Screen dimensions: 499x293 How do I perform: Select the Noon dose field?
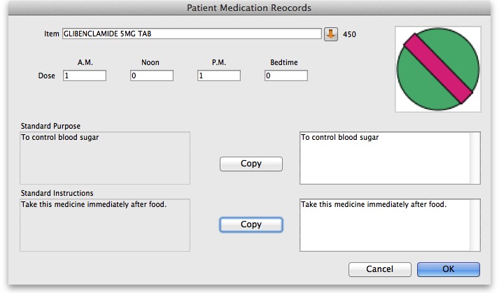[151, 76]
